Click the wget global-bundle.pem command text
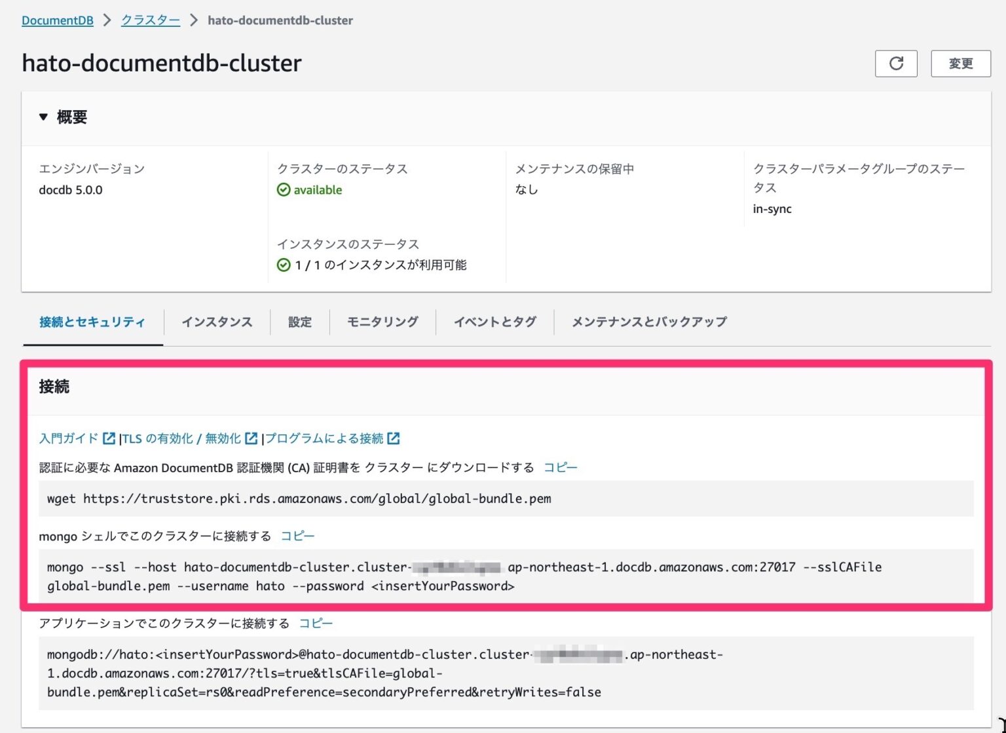 click(x=299, y=498)
